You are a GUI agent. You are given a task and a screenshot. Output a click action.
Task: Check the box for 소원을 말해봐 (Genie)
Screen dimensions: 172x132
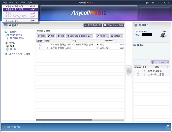(40, 48)
